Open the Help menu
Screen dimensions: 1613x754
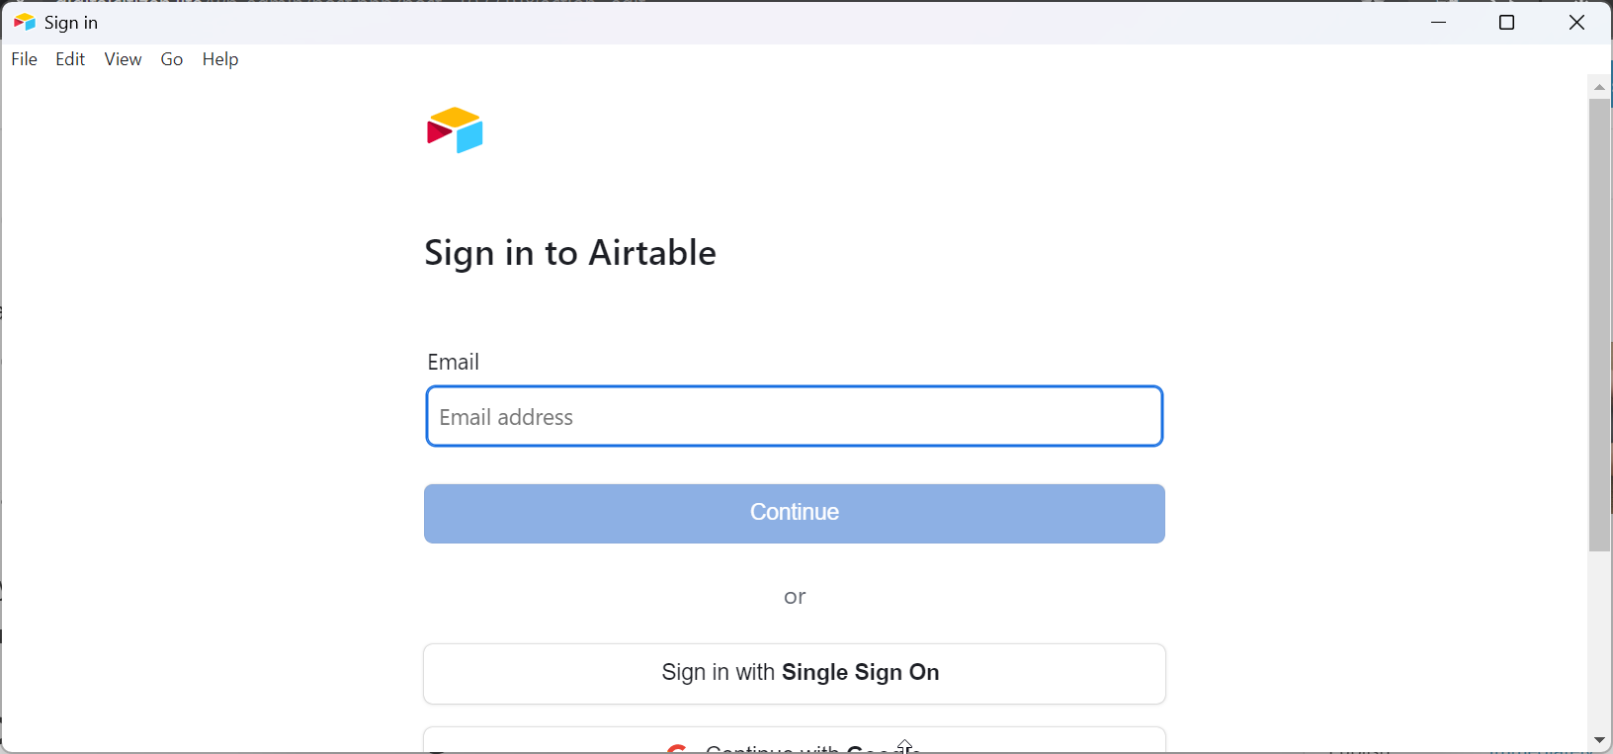pos(220,59)
